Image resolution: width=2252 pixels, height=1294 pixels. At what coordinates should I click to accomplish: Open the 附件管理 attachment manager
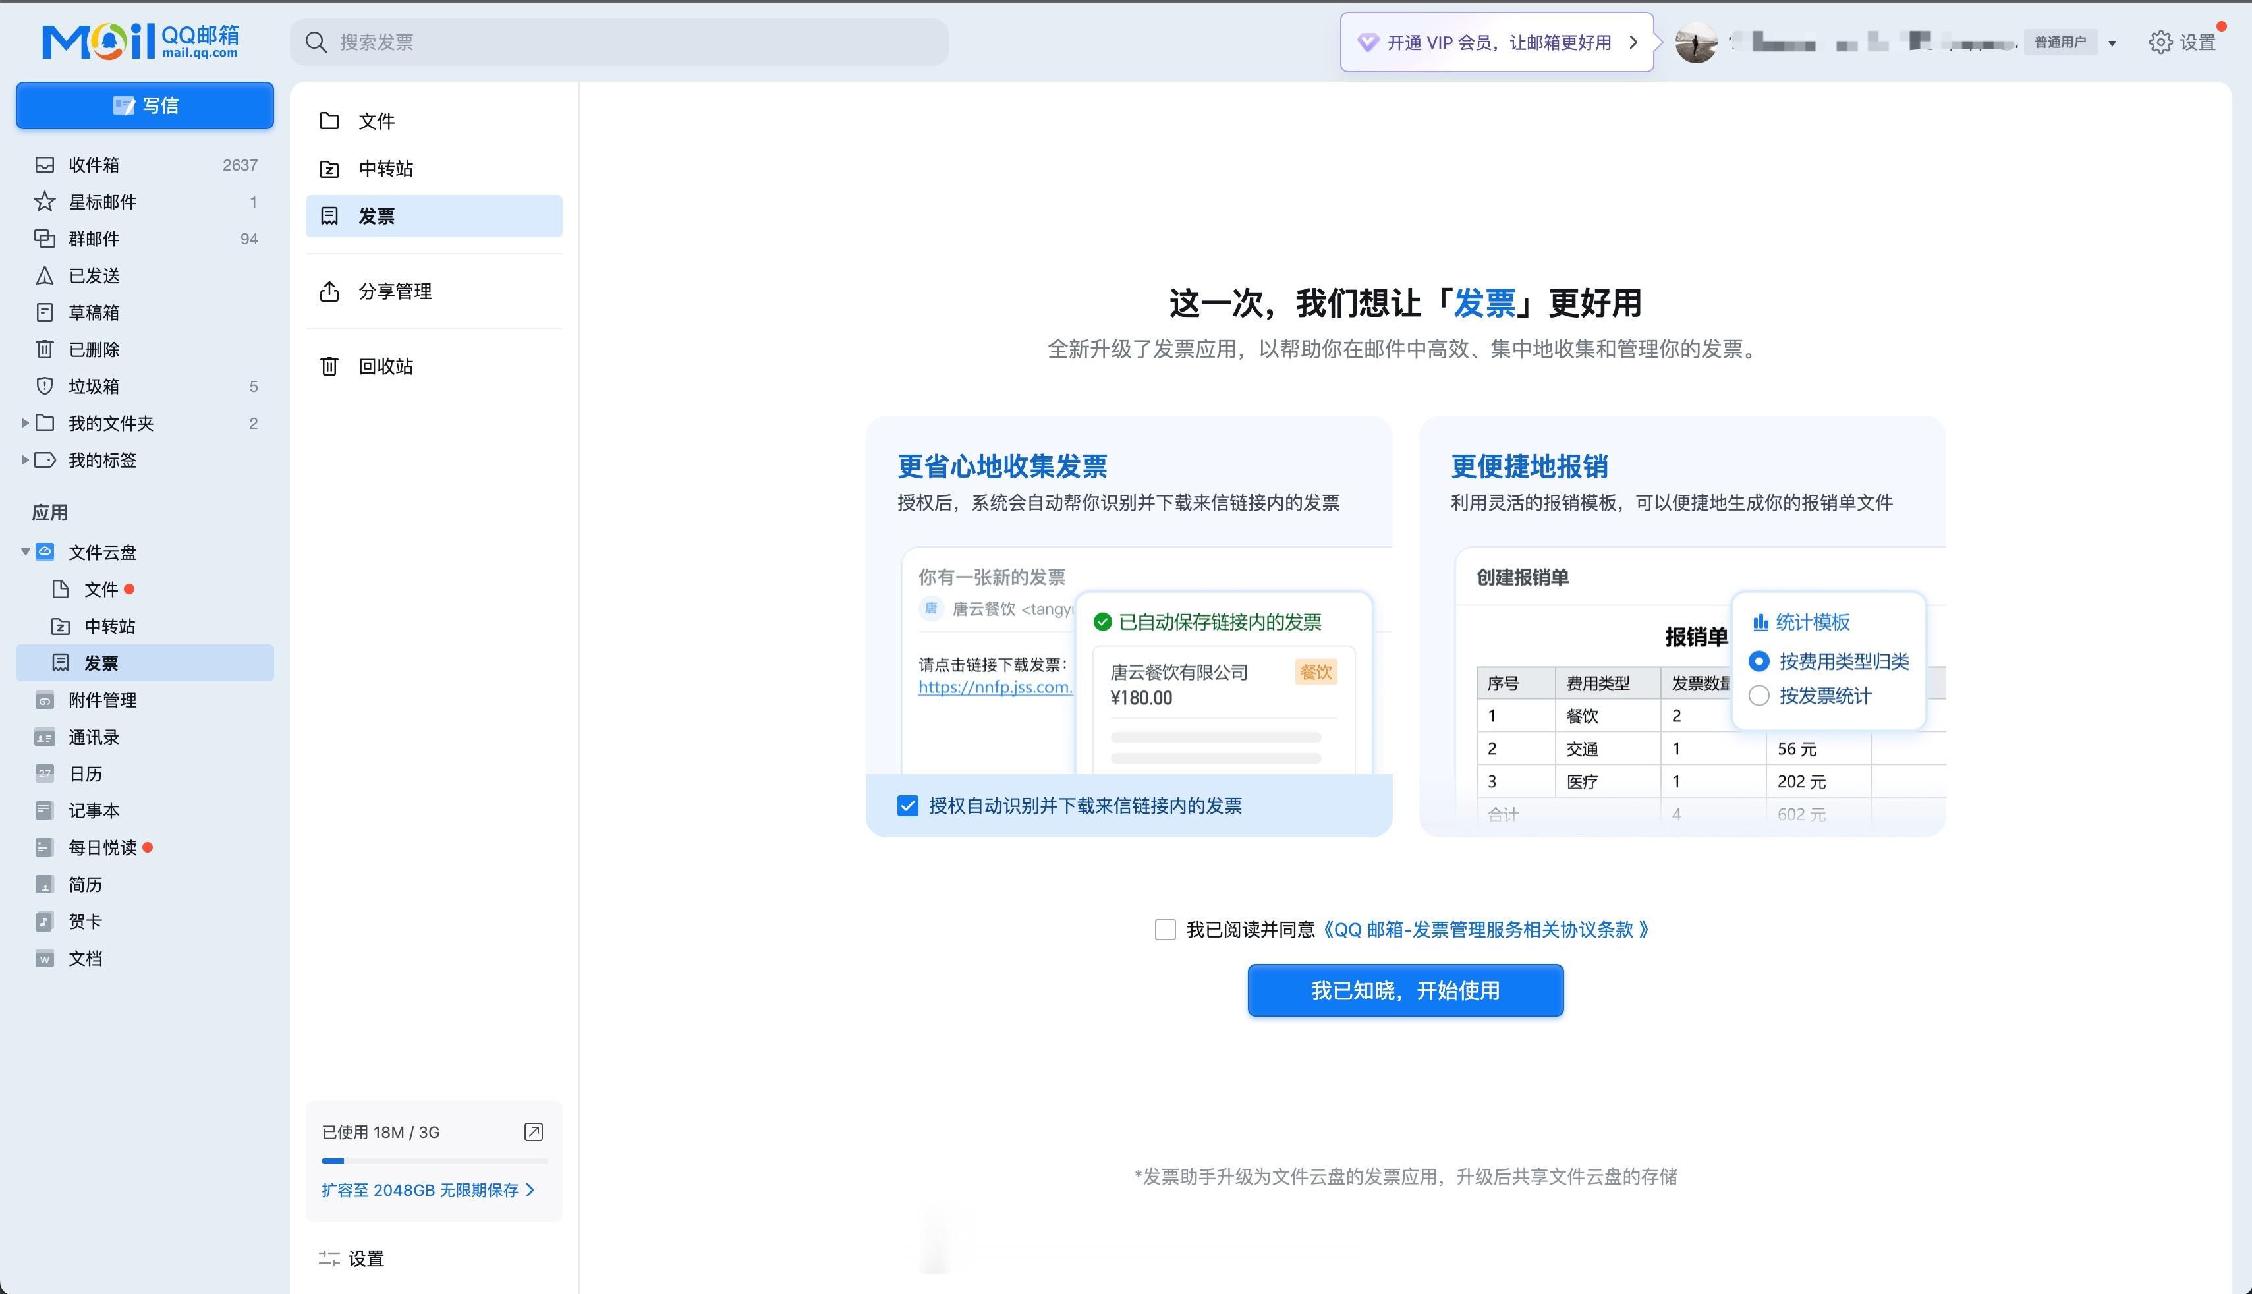pyautogui.click(x=101, y=700)
